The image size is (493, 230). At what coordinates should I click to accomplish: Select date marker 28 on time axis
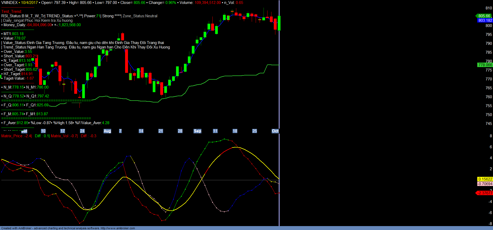point(180,131)
